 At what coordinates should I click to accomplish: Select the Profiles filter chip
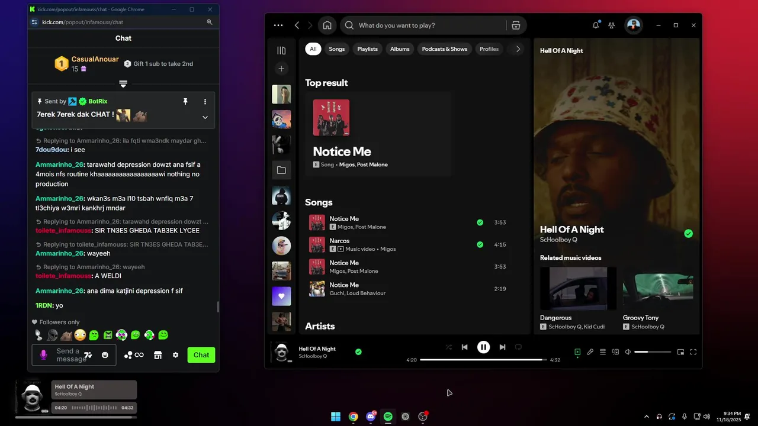pyautogui.click(x=489, y=49)
